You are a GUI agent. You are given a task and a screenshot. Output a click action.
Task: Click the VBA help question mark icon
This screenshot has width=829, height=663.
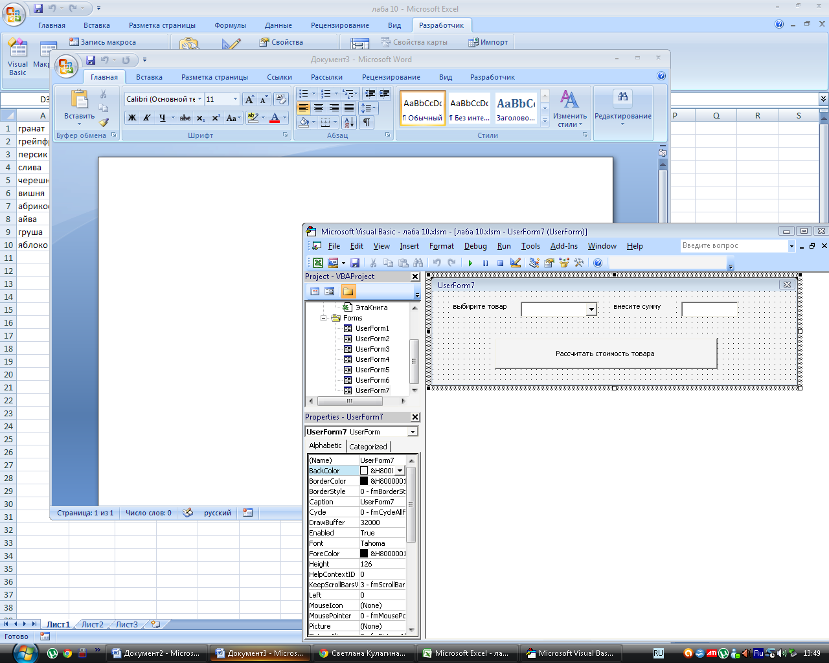click(598, 263)
